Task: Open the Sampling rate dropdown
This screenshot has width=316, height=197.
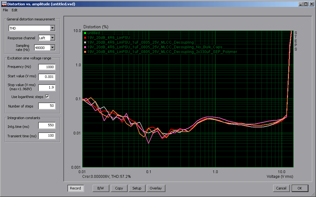Action: click(52, 48)
